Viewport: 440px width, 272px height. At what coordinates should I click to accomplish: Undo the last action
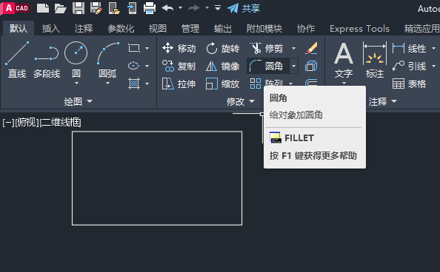[168, 8]
